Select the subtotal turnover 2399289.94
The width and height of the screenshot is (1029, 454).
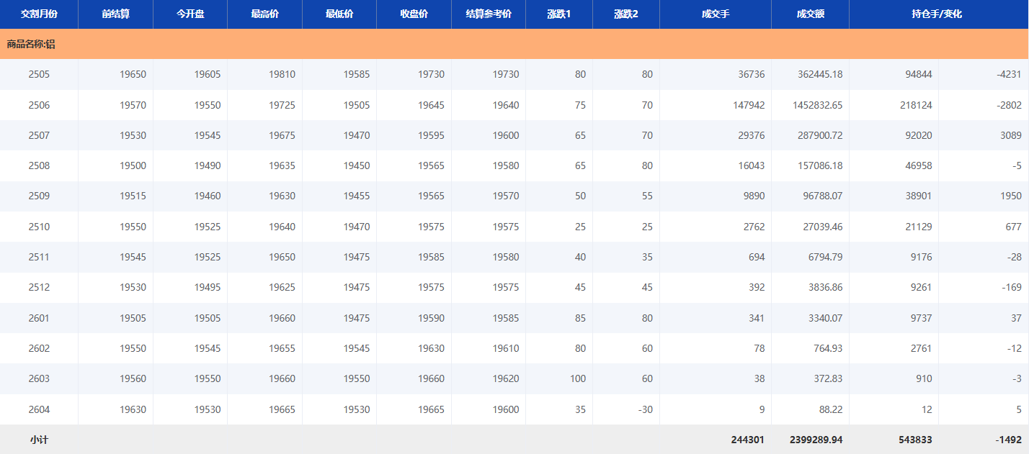[816, 440]
